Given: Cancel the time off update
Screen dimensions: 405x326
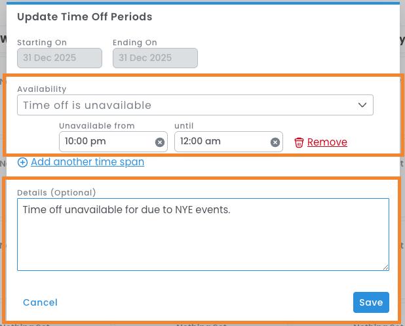Looking at the screenshot, I should 40,302.
